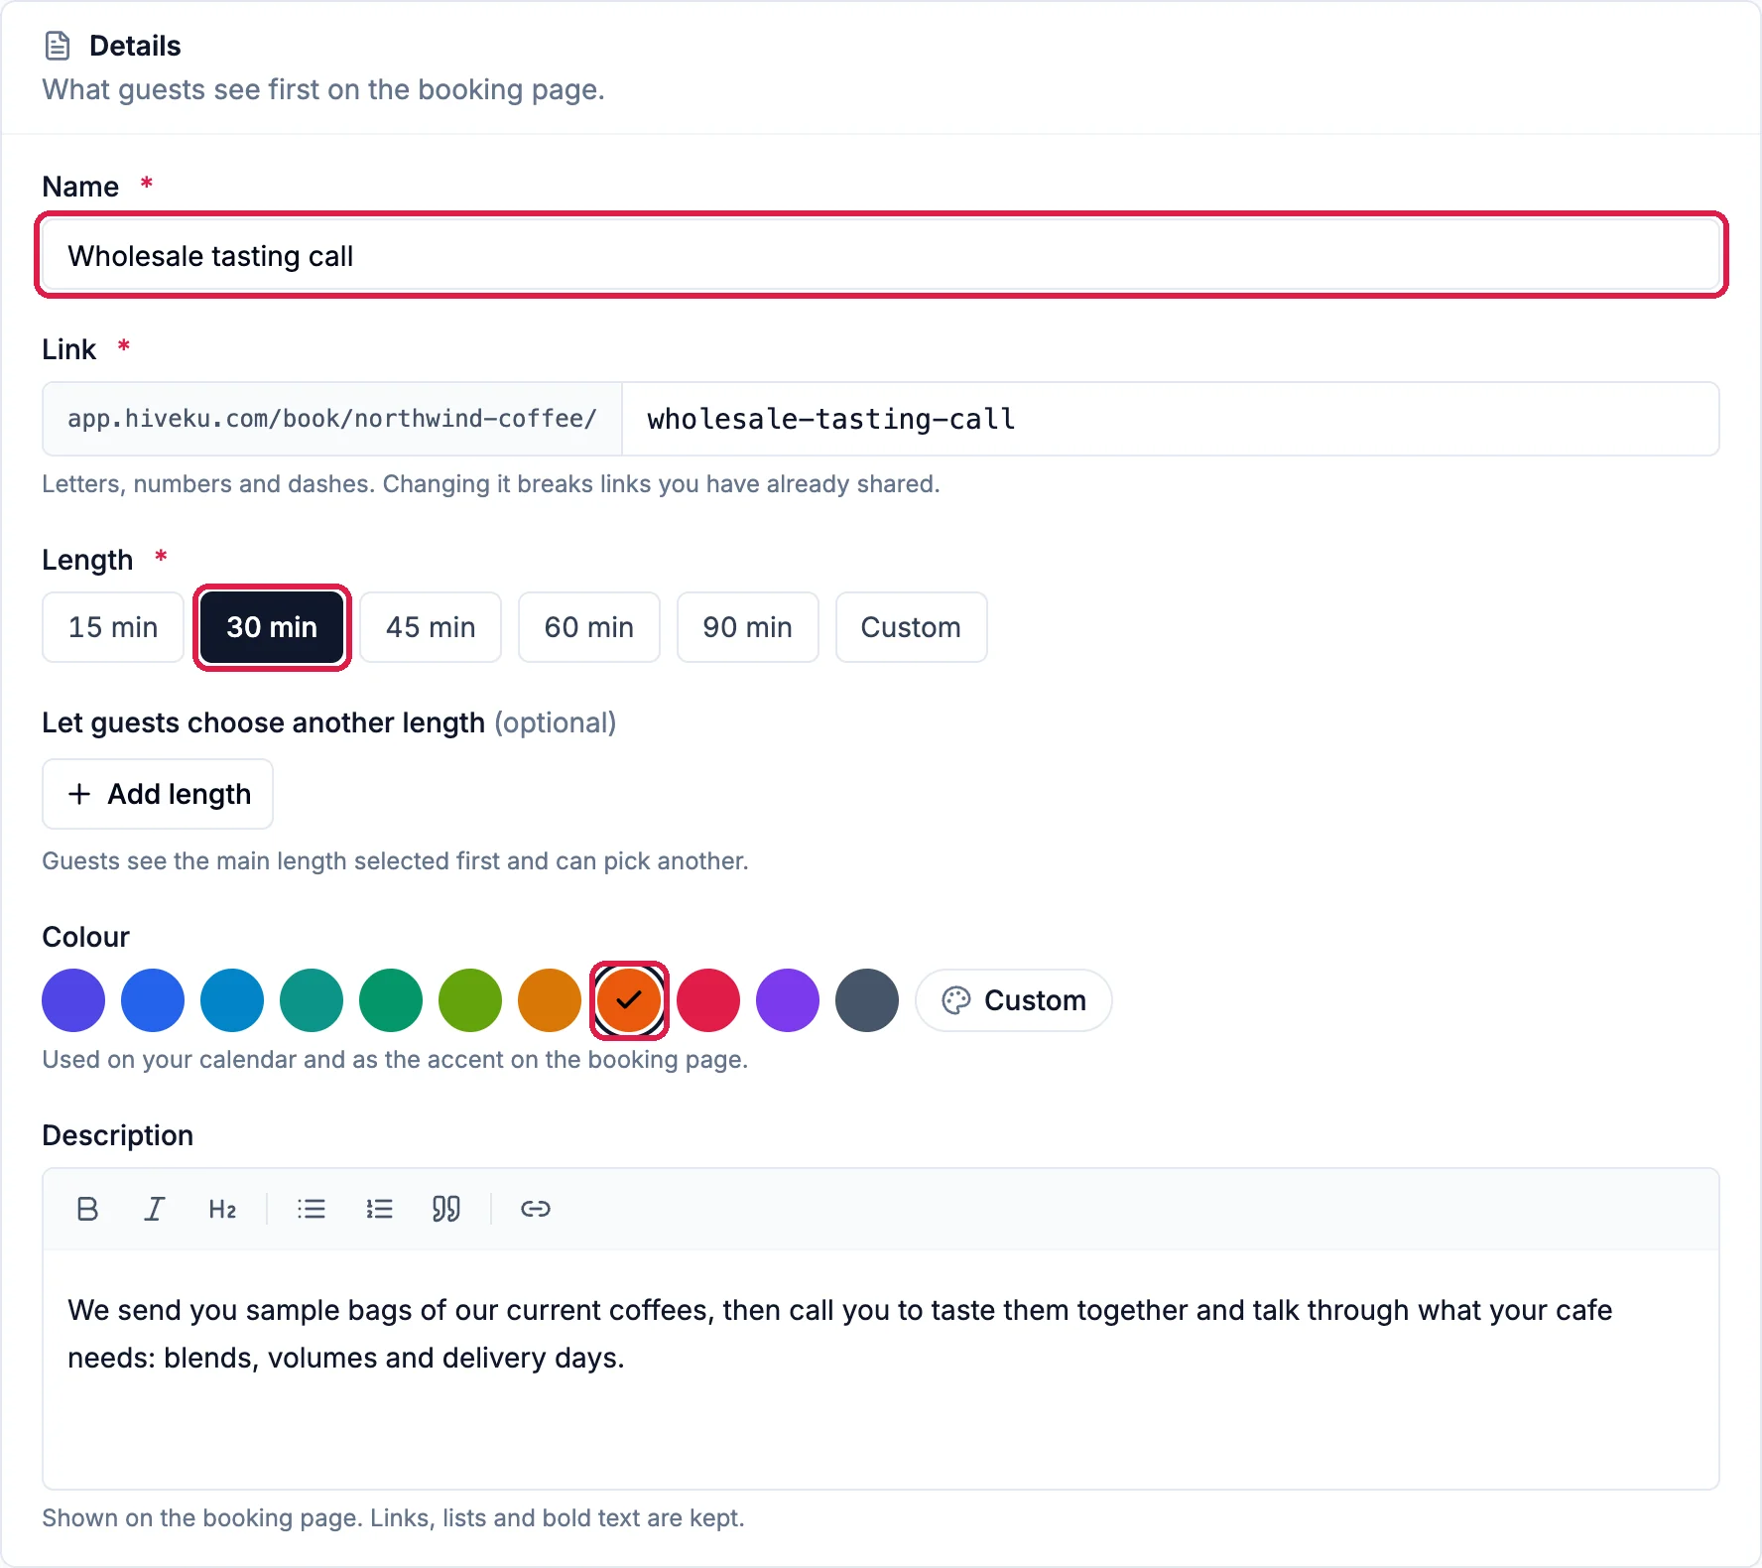Viewport: 1762px width, 1568px height.
Task: Open Custom colour picker
Action: pos(1013,1000)
